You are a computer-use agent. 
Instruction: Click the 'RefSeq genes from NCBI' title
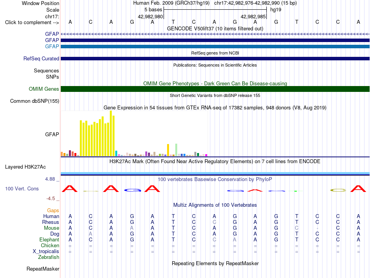(x=215, y=53)
